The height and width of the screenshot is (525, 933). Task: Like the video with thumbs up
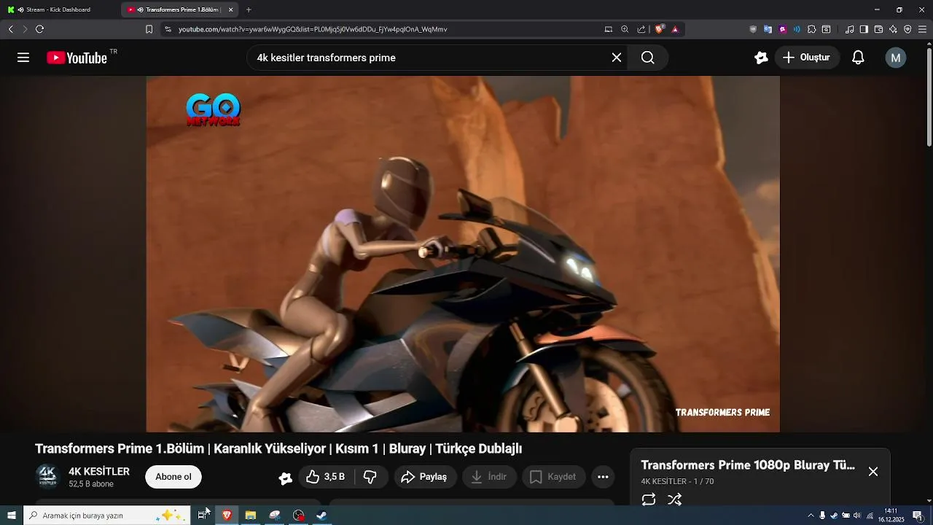coord(326,477)
